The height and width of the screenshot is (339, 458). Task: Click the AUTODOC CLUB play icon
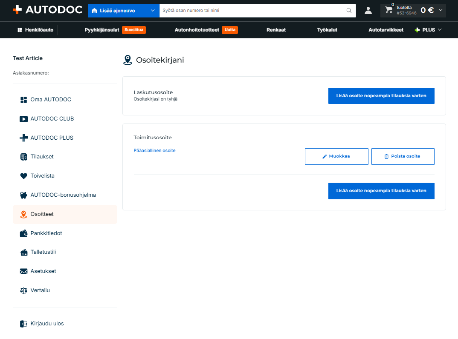[x=23, y=119]
